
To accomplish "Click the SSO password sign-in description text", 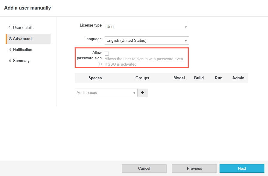I will [144, 62].
